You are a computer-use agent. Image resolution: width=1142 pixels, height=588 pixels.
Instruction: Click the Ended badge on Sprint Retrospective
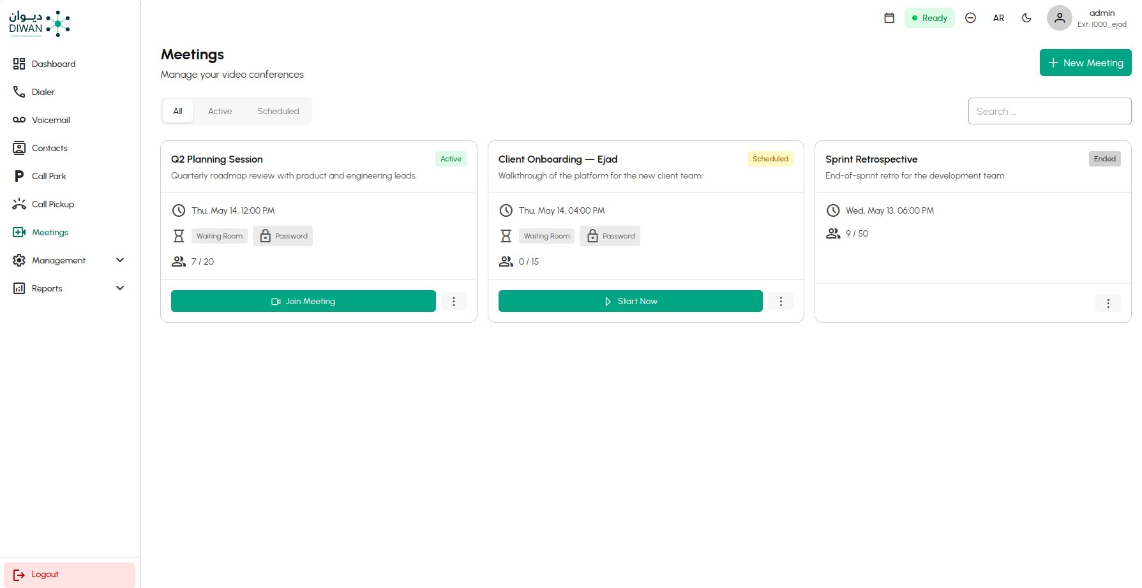1105,159
